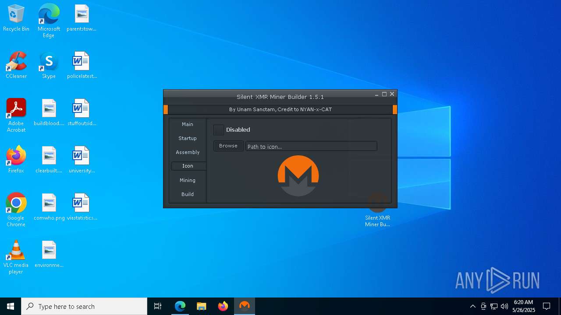Launch Edge from the taskbar
Viewport: 561px width, 315px height.
[x=180, y=306]
